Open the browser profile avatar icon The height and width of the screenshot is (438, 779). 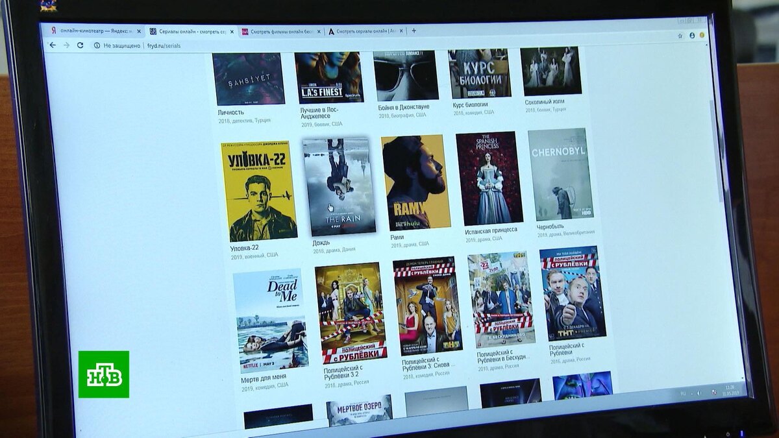691,36
